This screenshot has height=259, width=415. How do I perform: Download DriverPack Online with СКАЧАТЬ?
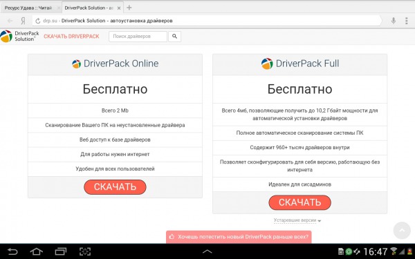(x=115, y=187)
